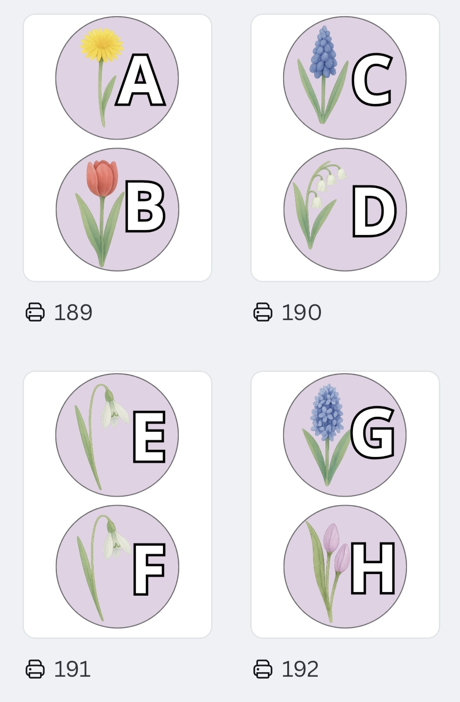Open print count 190 link

pos(302,312)
